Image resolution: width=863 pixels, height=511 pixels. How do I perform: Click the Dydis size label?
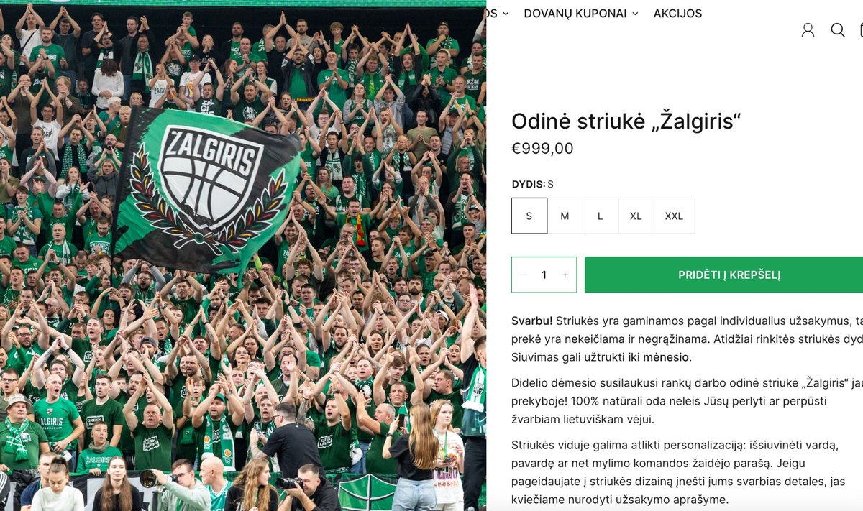[528, 184]
